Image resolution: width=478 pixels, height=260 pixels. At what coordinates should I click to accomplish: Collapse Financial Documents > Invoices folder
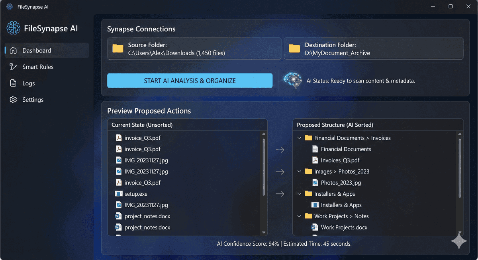tap(299, 138)
